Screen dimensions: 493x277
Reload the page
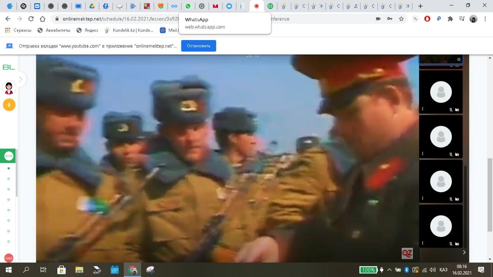pos(31,19)
